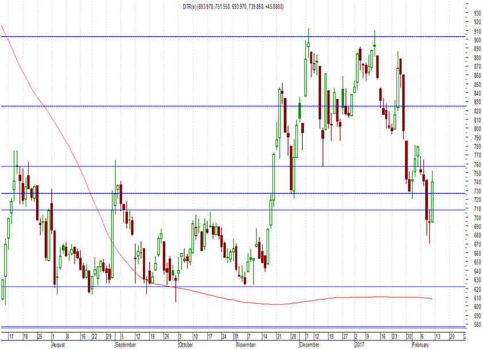Click the 620 price axis label
Screen dimensions: 483x349
pos(477,289)
